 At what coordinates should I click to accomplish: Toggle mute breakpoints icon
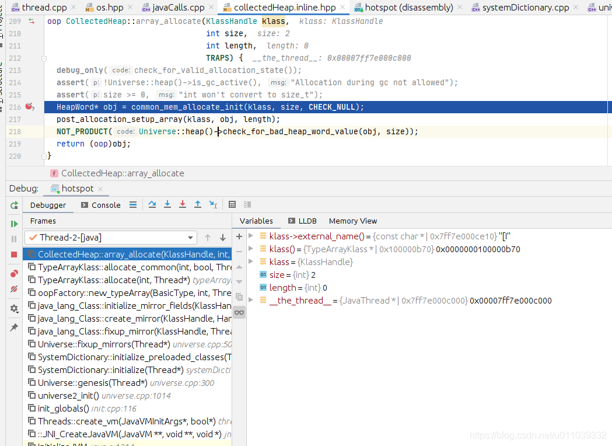click(x=14, y=289)
